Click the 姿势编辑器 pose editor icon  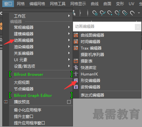(76, 87)
